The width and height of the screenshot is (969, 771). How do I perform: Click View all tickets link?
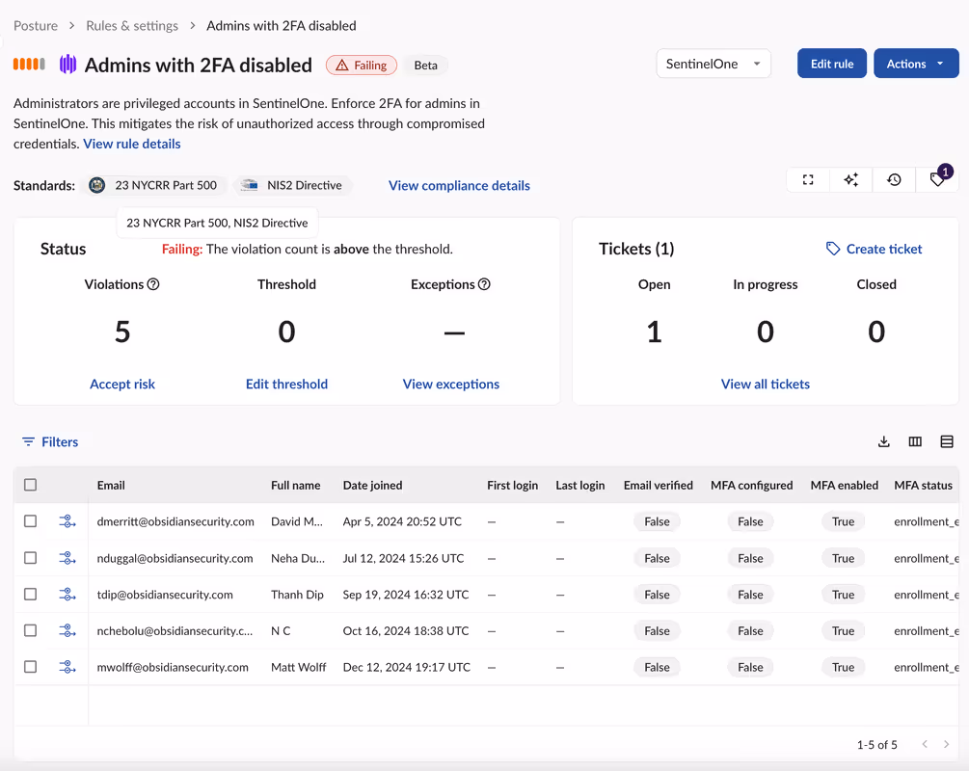click(765, 385)
